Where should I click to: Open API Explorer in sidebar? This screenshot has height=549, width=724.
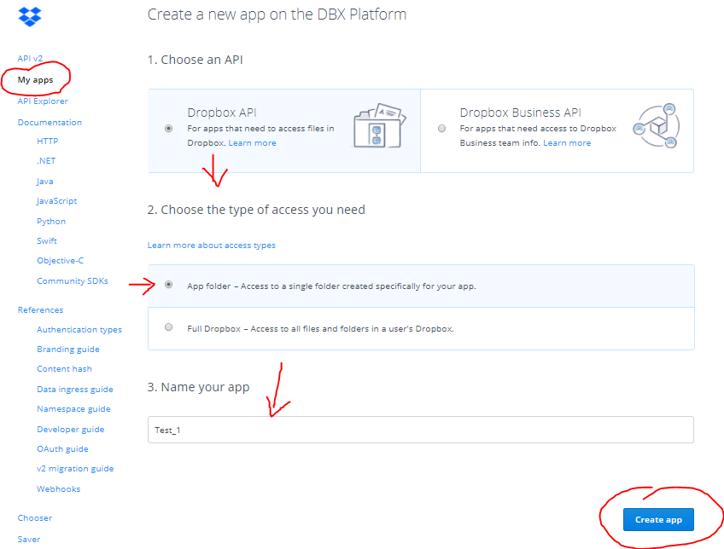click(x=43, y=101)
